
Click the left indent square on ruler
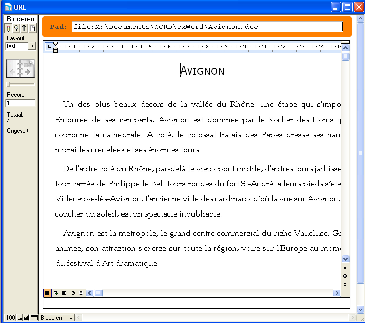[55, 51]
